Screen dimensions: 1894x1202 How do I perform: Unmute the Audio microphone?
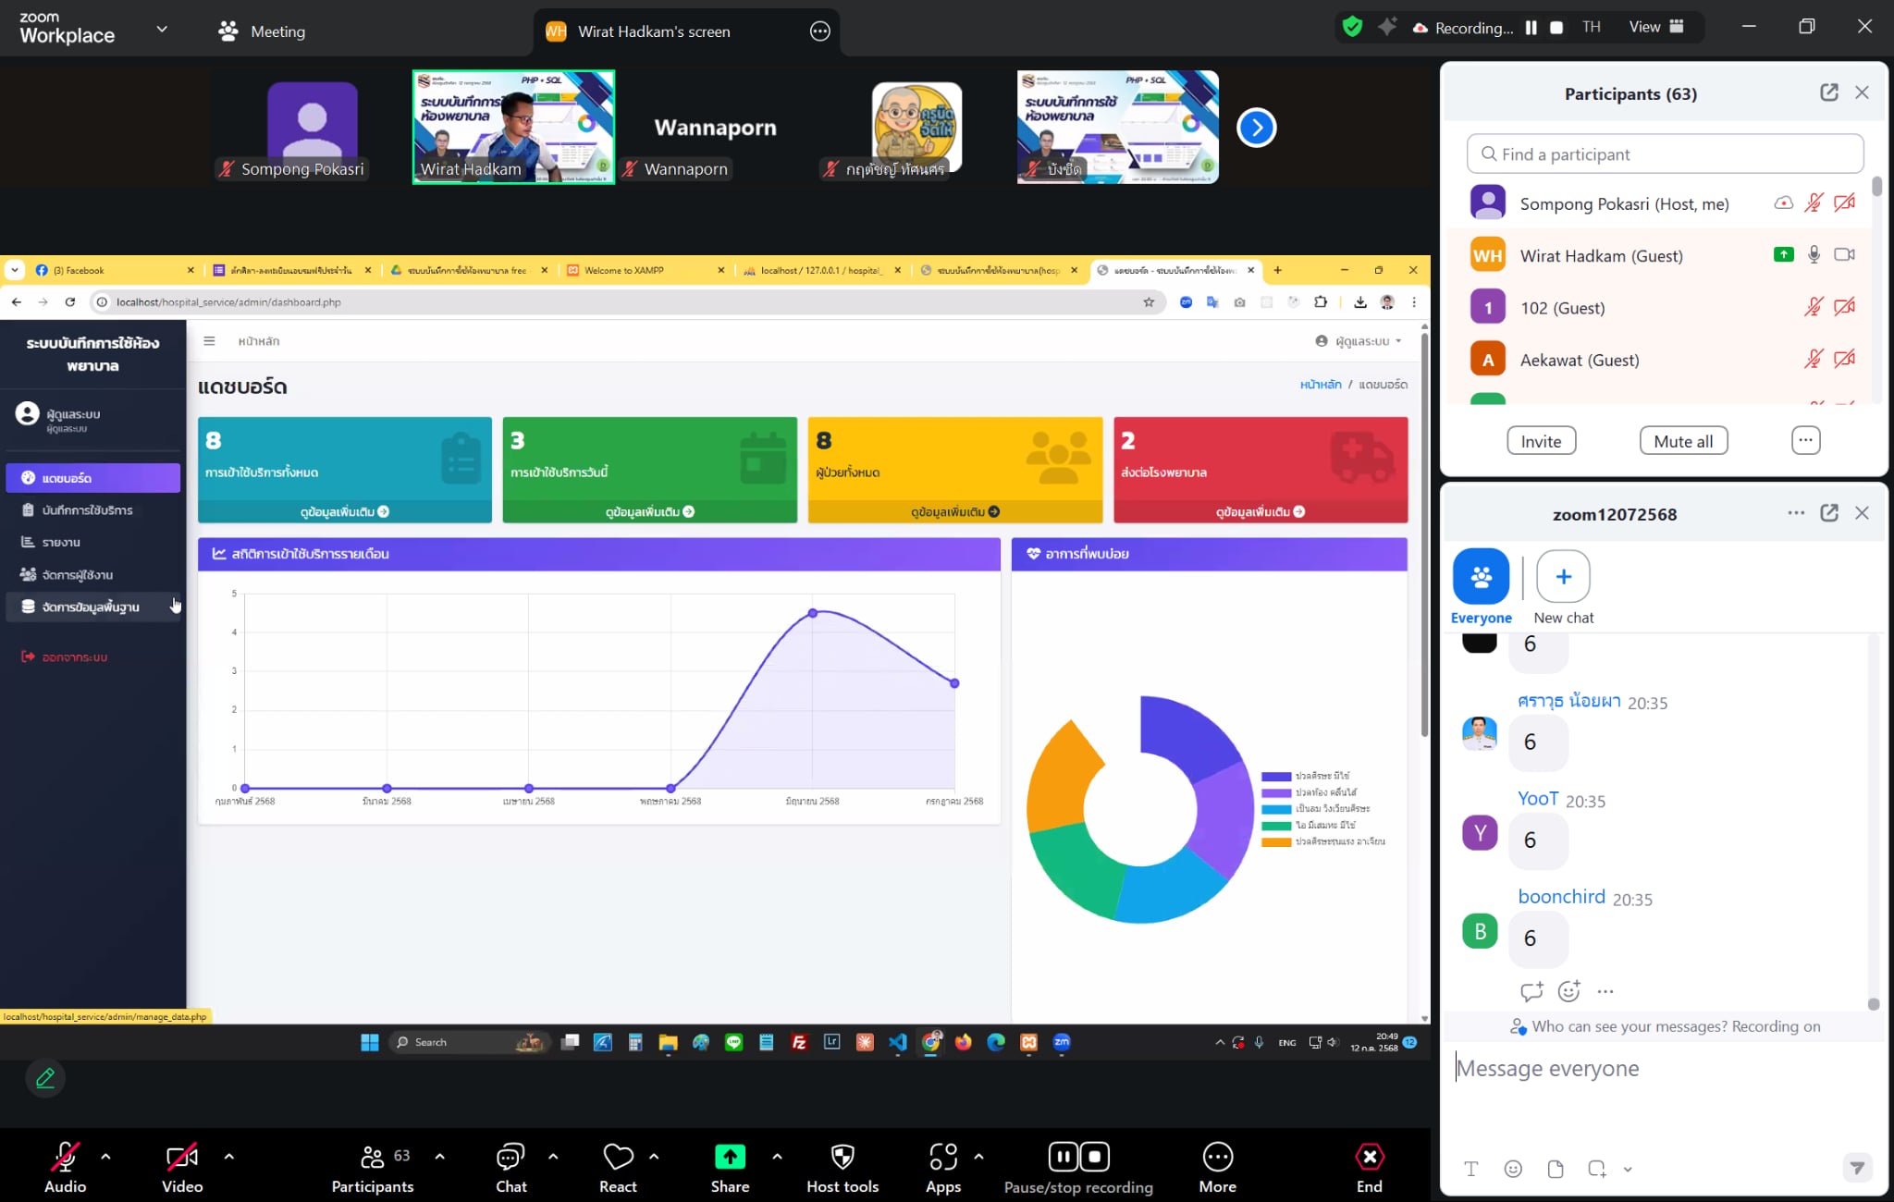point(65,1157)
